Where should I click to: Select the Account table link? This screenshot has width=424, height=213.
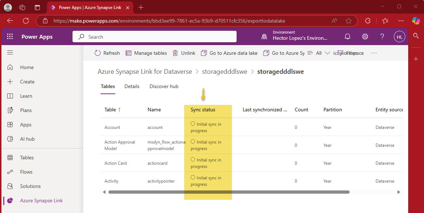[112, 127]
